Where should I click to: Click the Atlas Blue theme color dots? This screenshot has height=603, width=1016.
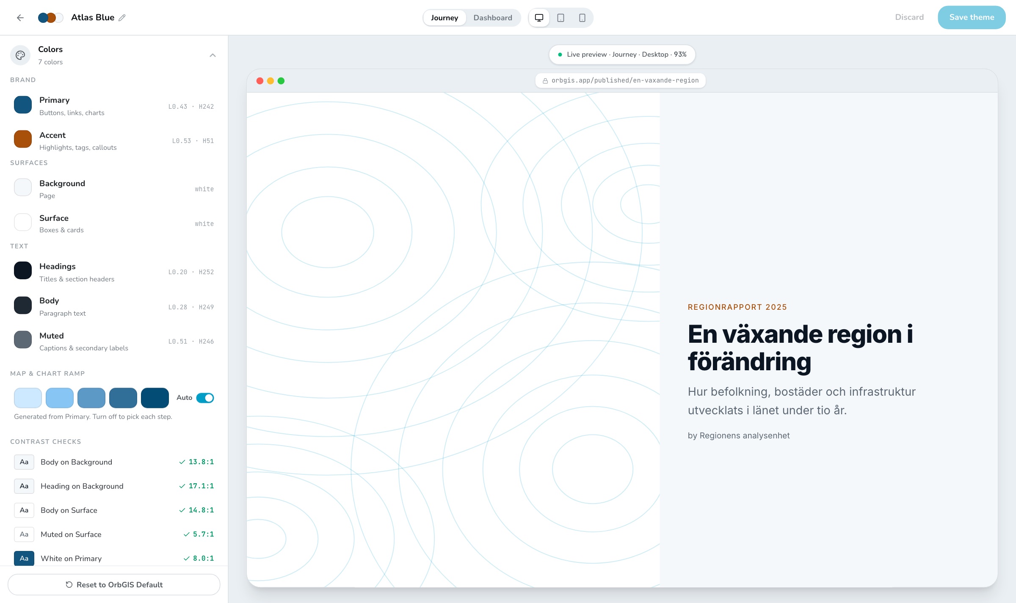[x=50, y=18]
